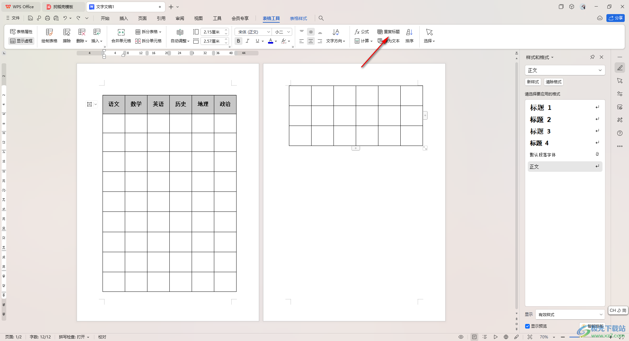Apply the 标题 3 style
The image size is (629, 341).
[565, 131]
